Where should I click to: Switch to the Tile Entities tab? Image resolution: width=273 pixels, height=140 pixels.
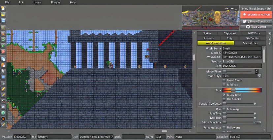(x=253, y=38)
